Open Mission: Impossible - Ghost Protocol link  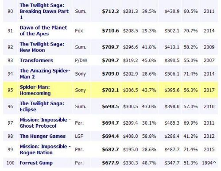click(x=45, y=123)
